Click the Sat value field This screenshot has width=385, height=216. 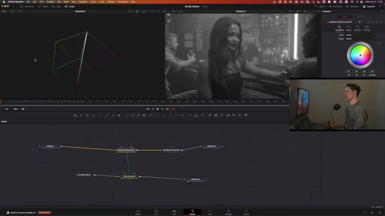(356, 71)
